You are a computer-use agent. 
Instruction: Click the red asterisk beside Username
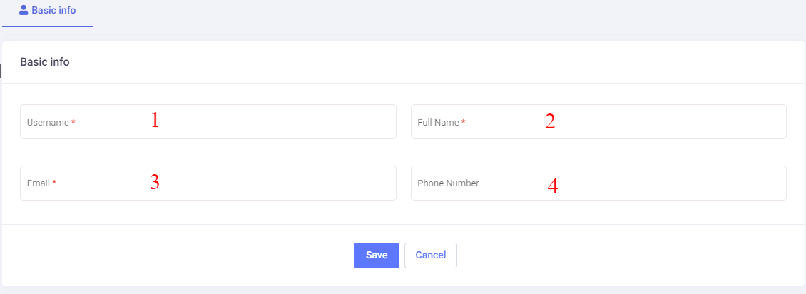[73, 122]
